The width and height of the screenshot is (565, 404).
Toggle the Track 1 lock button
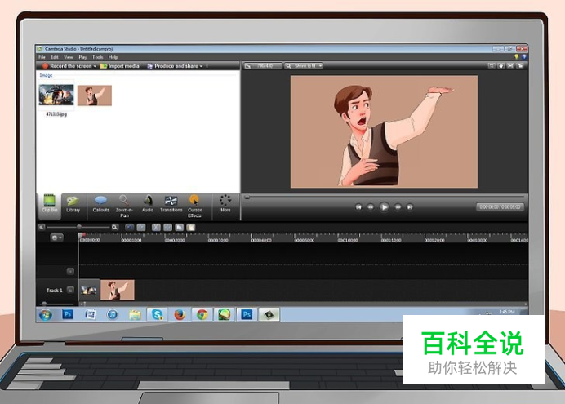[x=70, y=290]
